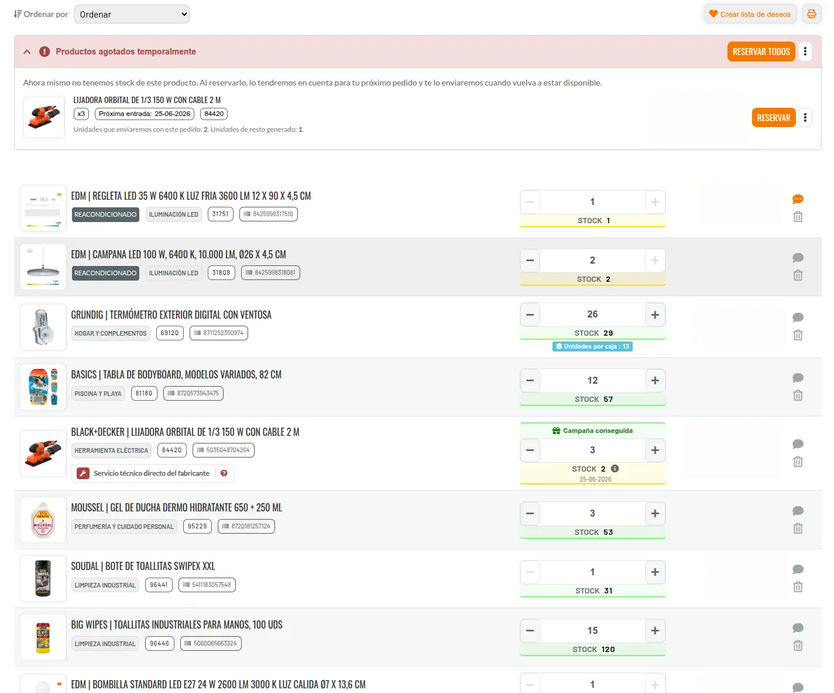Delete Regleta LED 35 W from cart
The width and height of the screenshot is (834, 693).
(798, 217)
